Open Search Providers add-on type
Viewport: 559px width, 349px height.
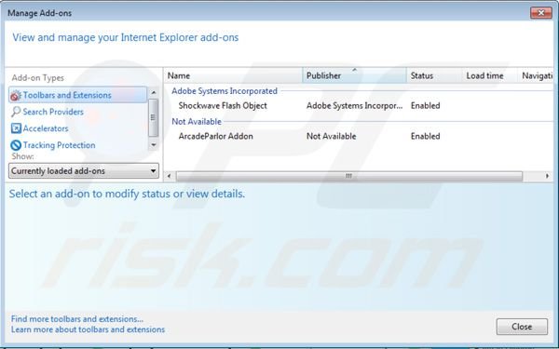pos(53,112)
